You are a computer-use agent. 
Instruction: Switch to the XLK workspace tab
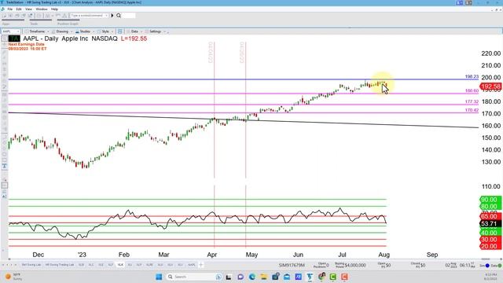(x=120, y=265)
